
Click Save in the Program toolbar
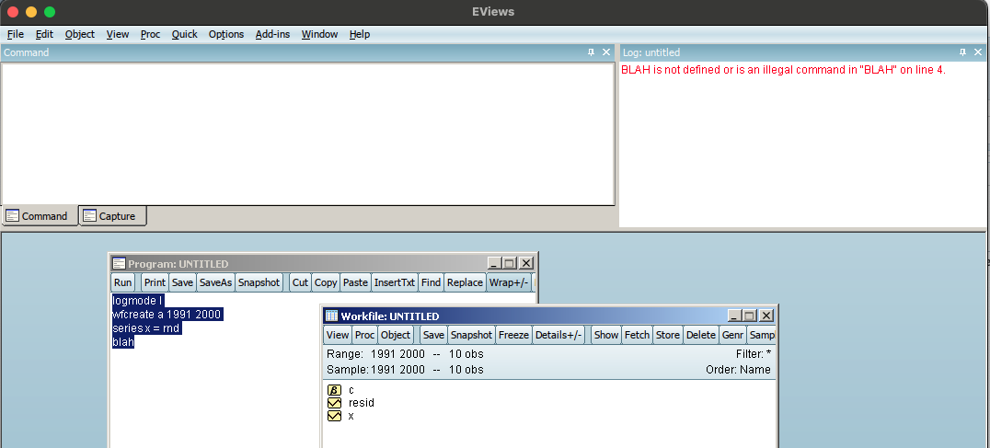(x=182, y=282)
